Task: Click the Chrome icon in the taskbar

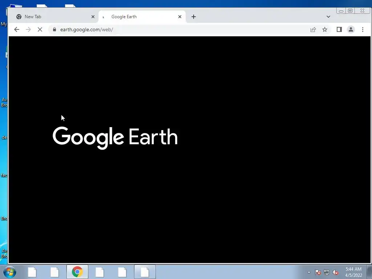Action: tap(77, 272)
